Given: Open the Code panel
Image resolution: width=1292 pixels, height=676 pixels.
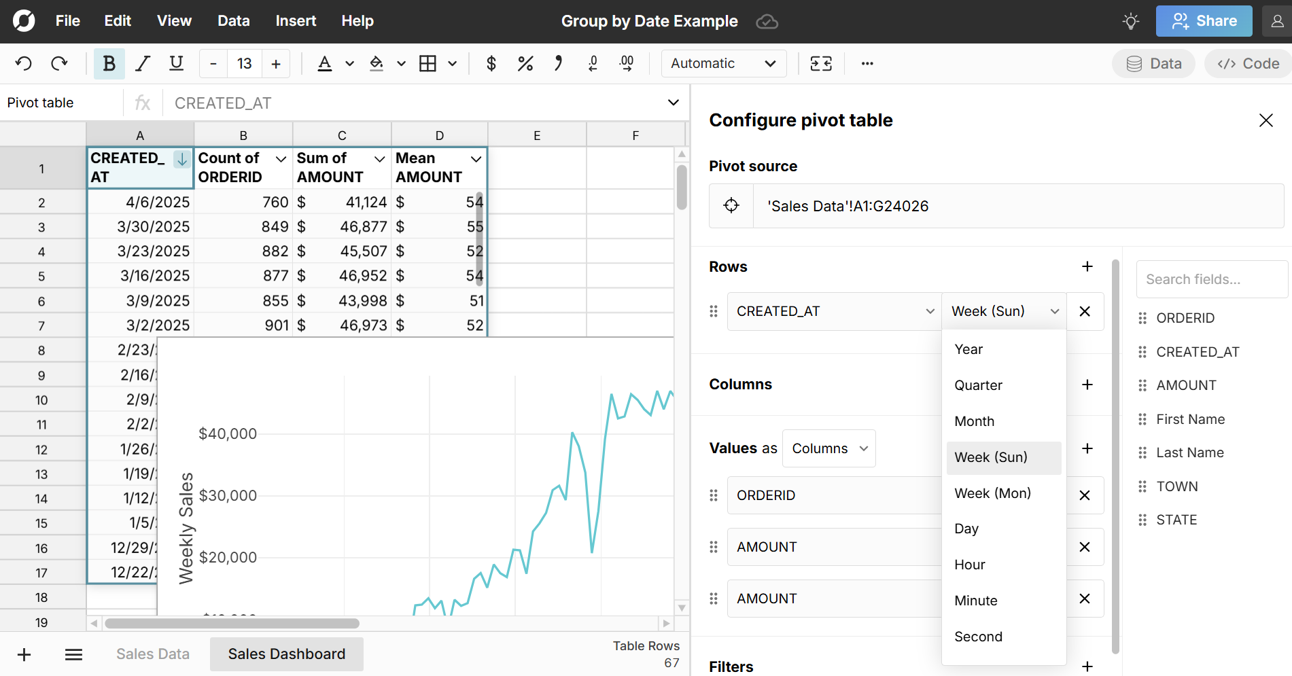Looking at the screenshot, I should (1247, 63).
